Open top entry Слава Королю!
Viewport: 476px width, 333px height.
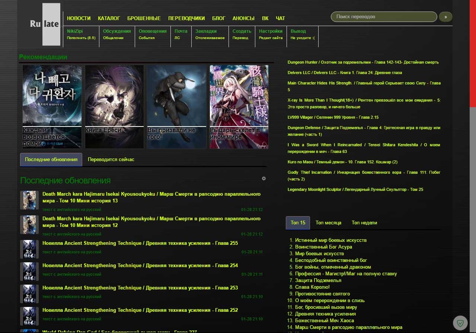coord(312,287)
